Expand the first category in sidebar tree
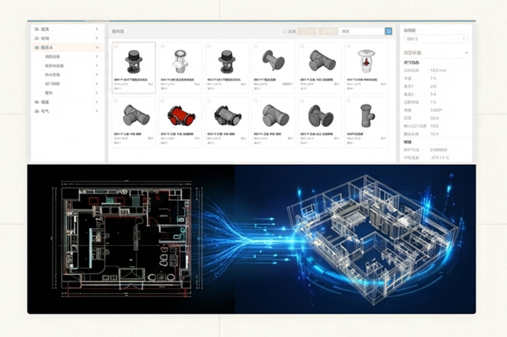 (x=97, y=29)
